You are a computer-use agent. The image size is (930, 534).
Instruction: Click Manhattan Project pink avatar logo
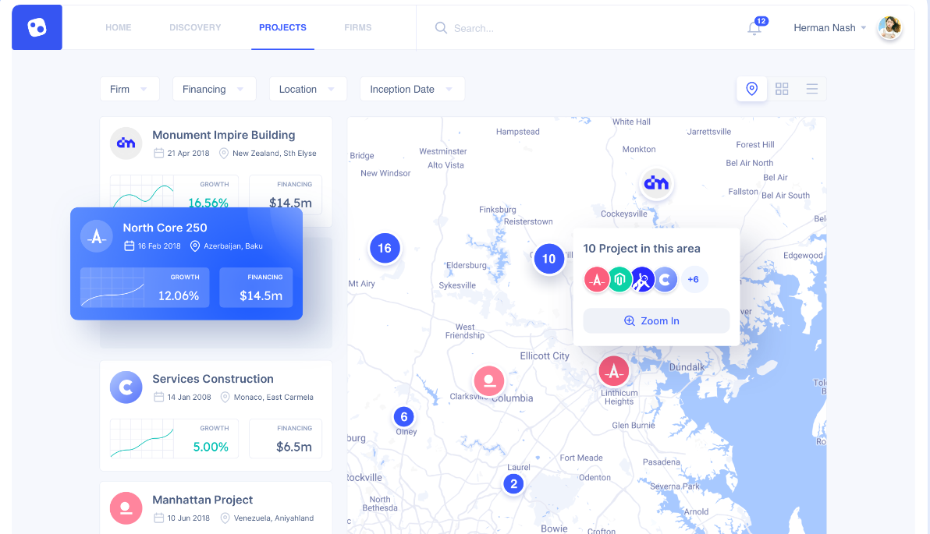click(x=126, y=508)
